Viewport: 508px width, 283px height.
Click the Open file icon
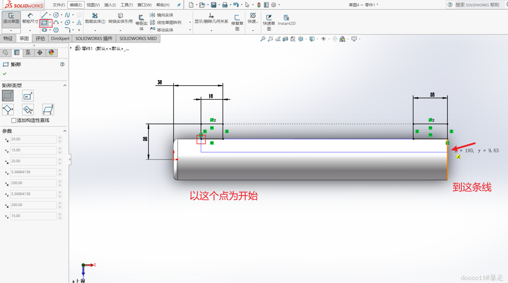click(202, 5)
